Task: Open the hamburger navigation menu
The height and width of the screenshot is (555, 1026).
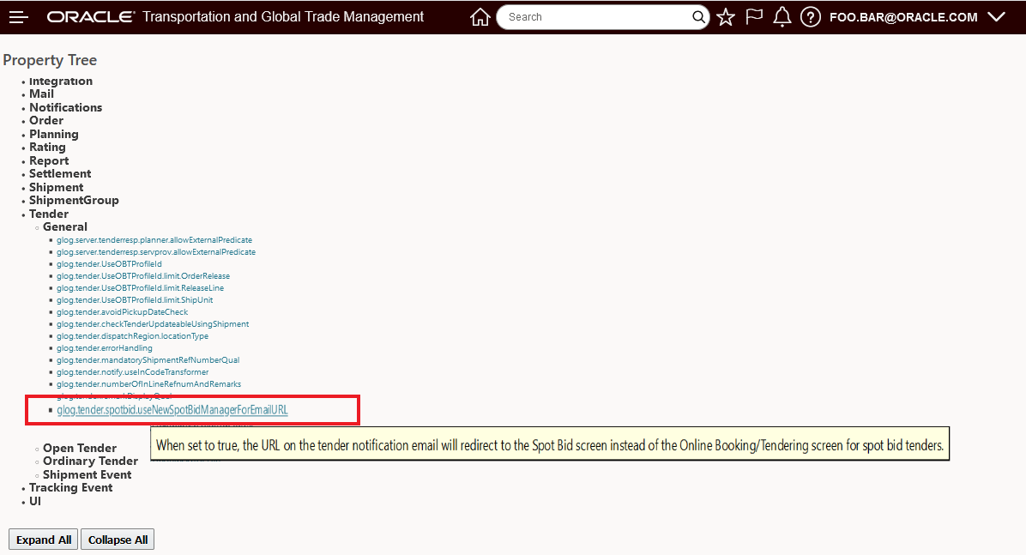Action: [x=18, y=17]
